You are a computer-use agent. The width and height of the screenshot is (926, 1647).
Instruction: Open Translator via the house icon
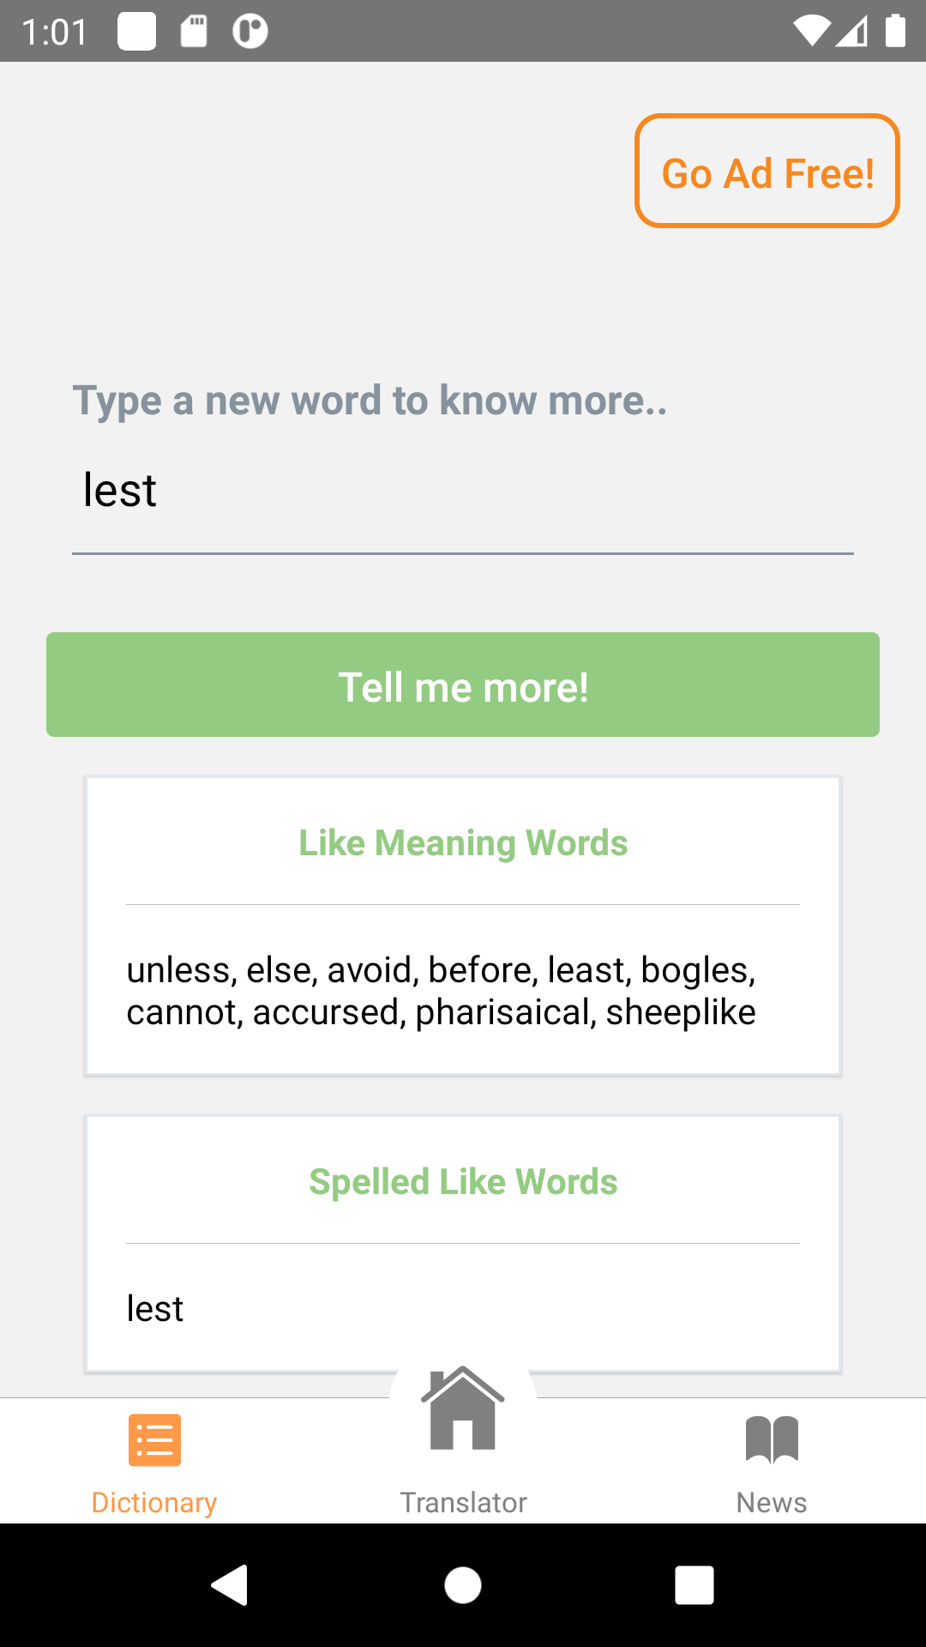[x=463, y=1409]
